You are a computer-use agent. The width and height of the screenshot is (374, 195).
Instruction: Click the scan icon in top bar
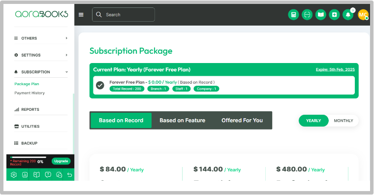pyautogui.click(x=307, y=15)
